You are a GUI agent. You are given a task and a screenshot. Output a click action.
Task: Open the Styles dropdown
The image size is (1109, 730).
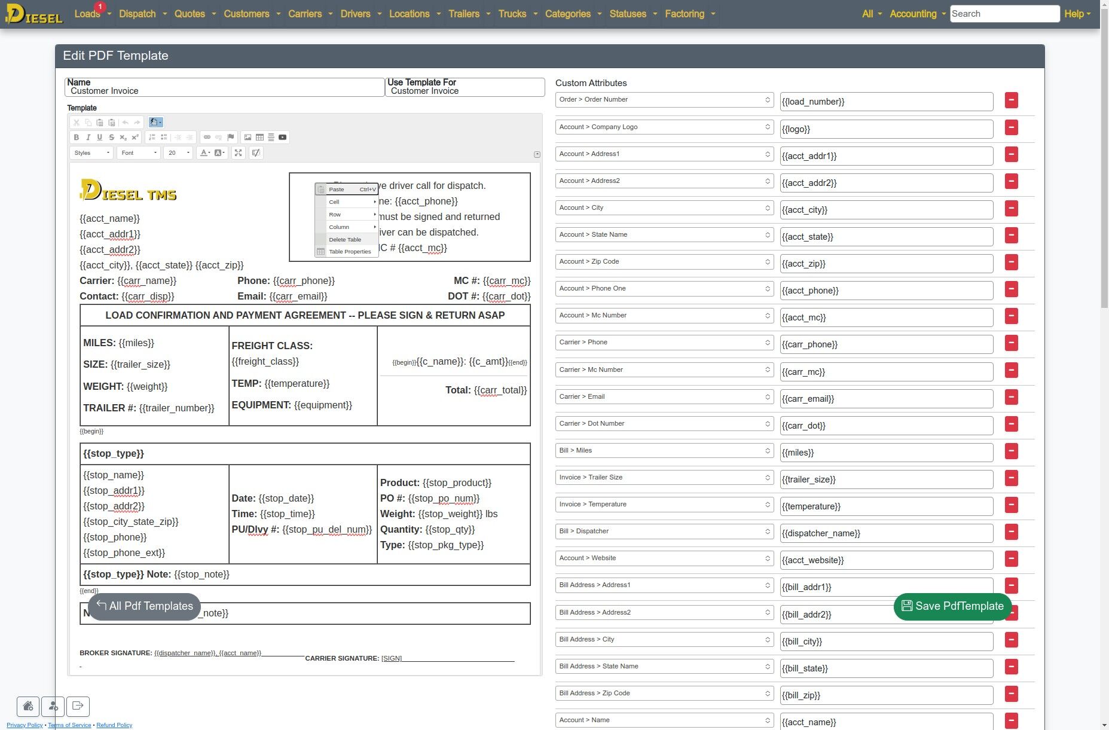(x=91, y=153)
